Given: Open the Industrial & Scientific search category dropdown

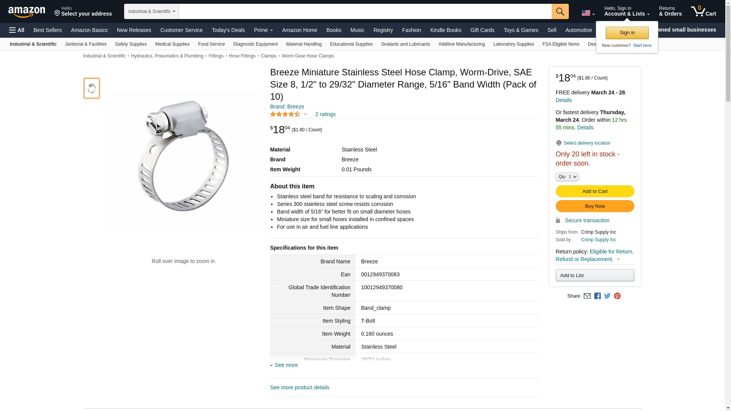Looking at the screenshot, I should coord(152,11).
